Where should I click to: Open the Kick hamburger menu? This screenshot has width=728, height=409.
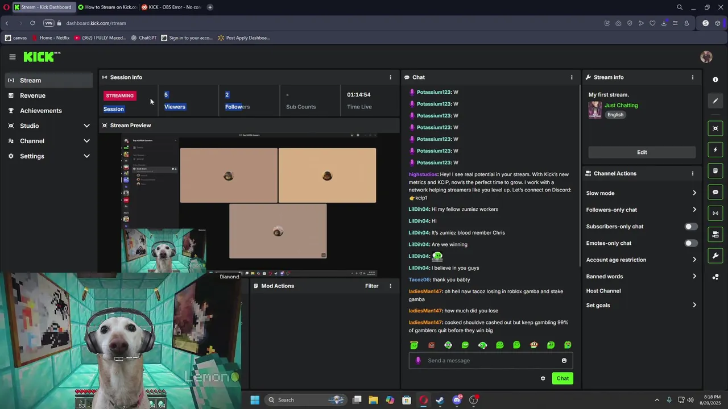point(12,57)
